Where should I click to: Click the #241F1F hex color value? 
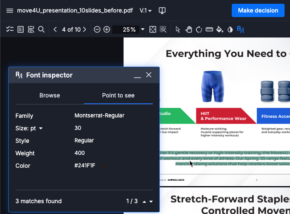point(85,166)
